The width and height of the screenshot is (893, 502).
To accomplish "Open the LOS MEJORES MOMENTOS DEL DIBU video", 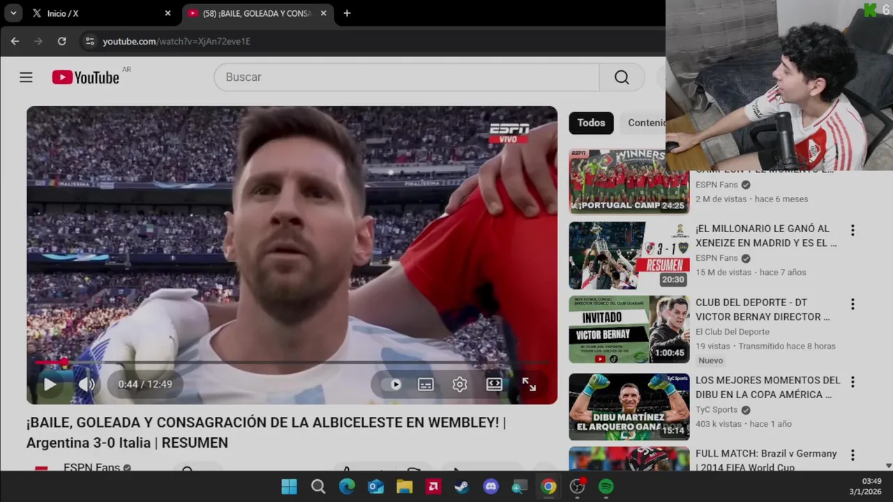I will 767,387.
